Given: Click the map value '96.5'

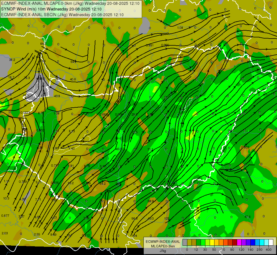Looking at the screenshot, I should pos(134,218).
